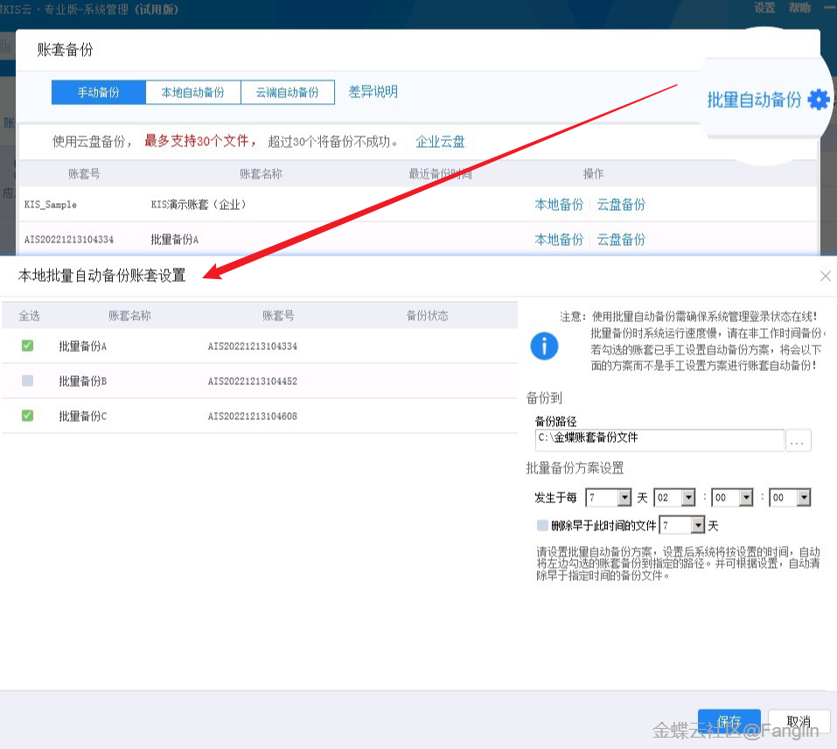This screenshot has height=749, width=837.
Task: Click the browse path ellipsis button
Action: click(x=799, y=442)
